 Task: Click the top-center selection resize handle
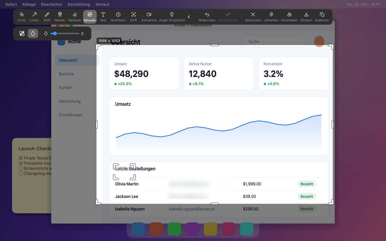point(214,45)
